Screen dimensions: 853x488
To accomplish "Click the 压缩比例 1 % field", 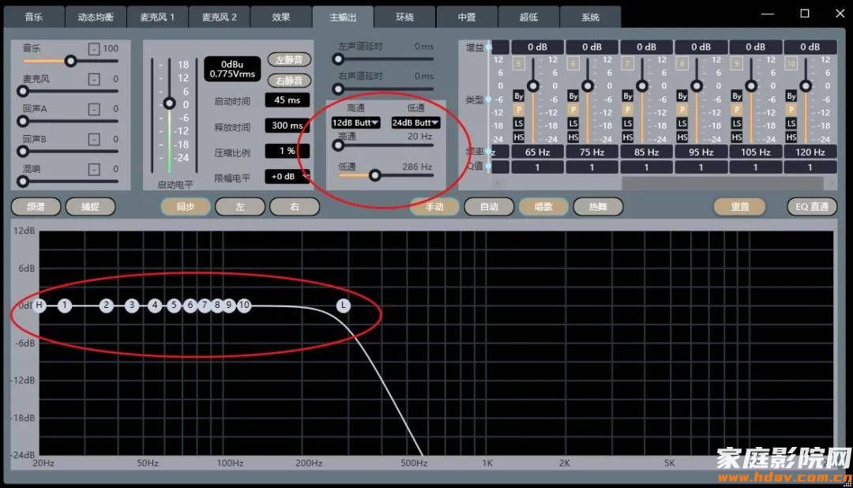I will 287,151.
